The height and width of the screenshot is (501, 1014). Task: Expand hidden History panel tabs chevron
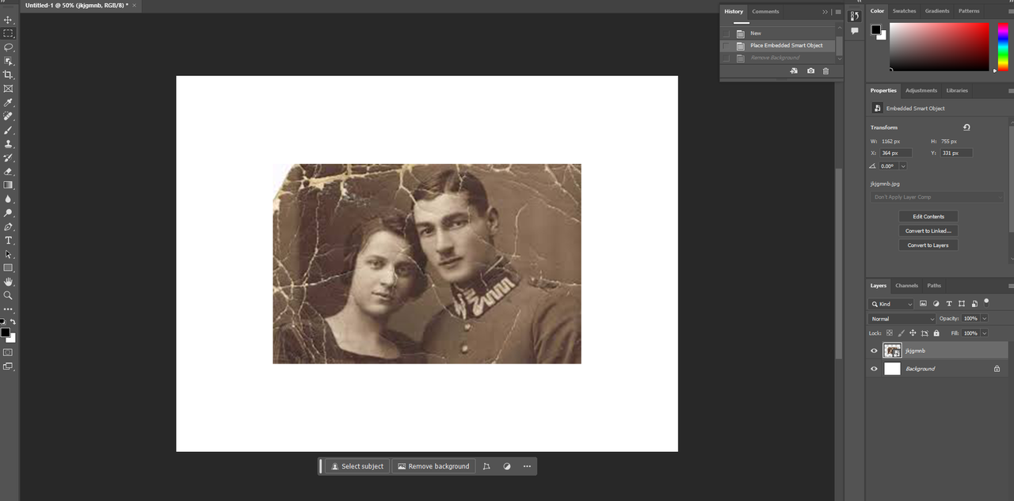[x=825, y=12]
